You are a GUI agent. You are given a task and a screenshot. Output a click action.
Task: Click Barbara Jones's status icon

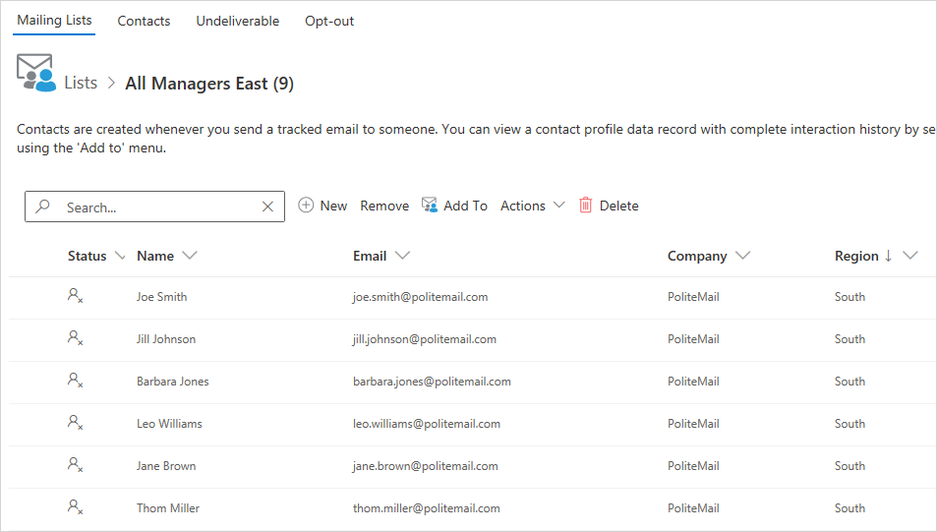click(x=75, y=381)
